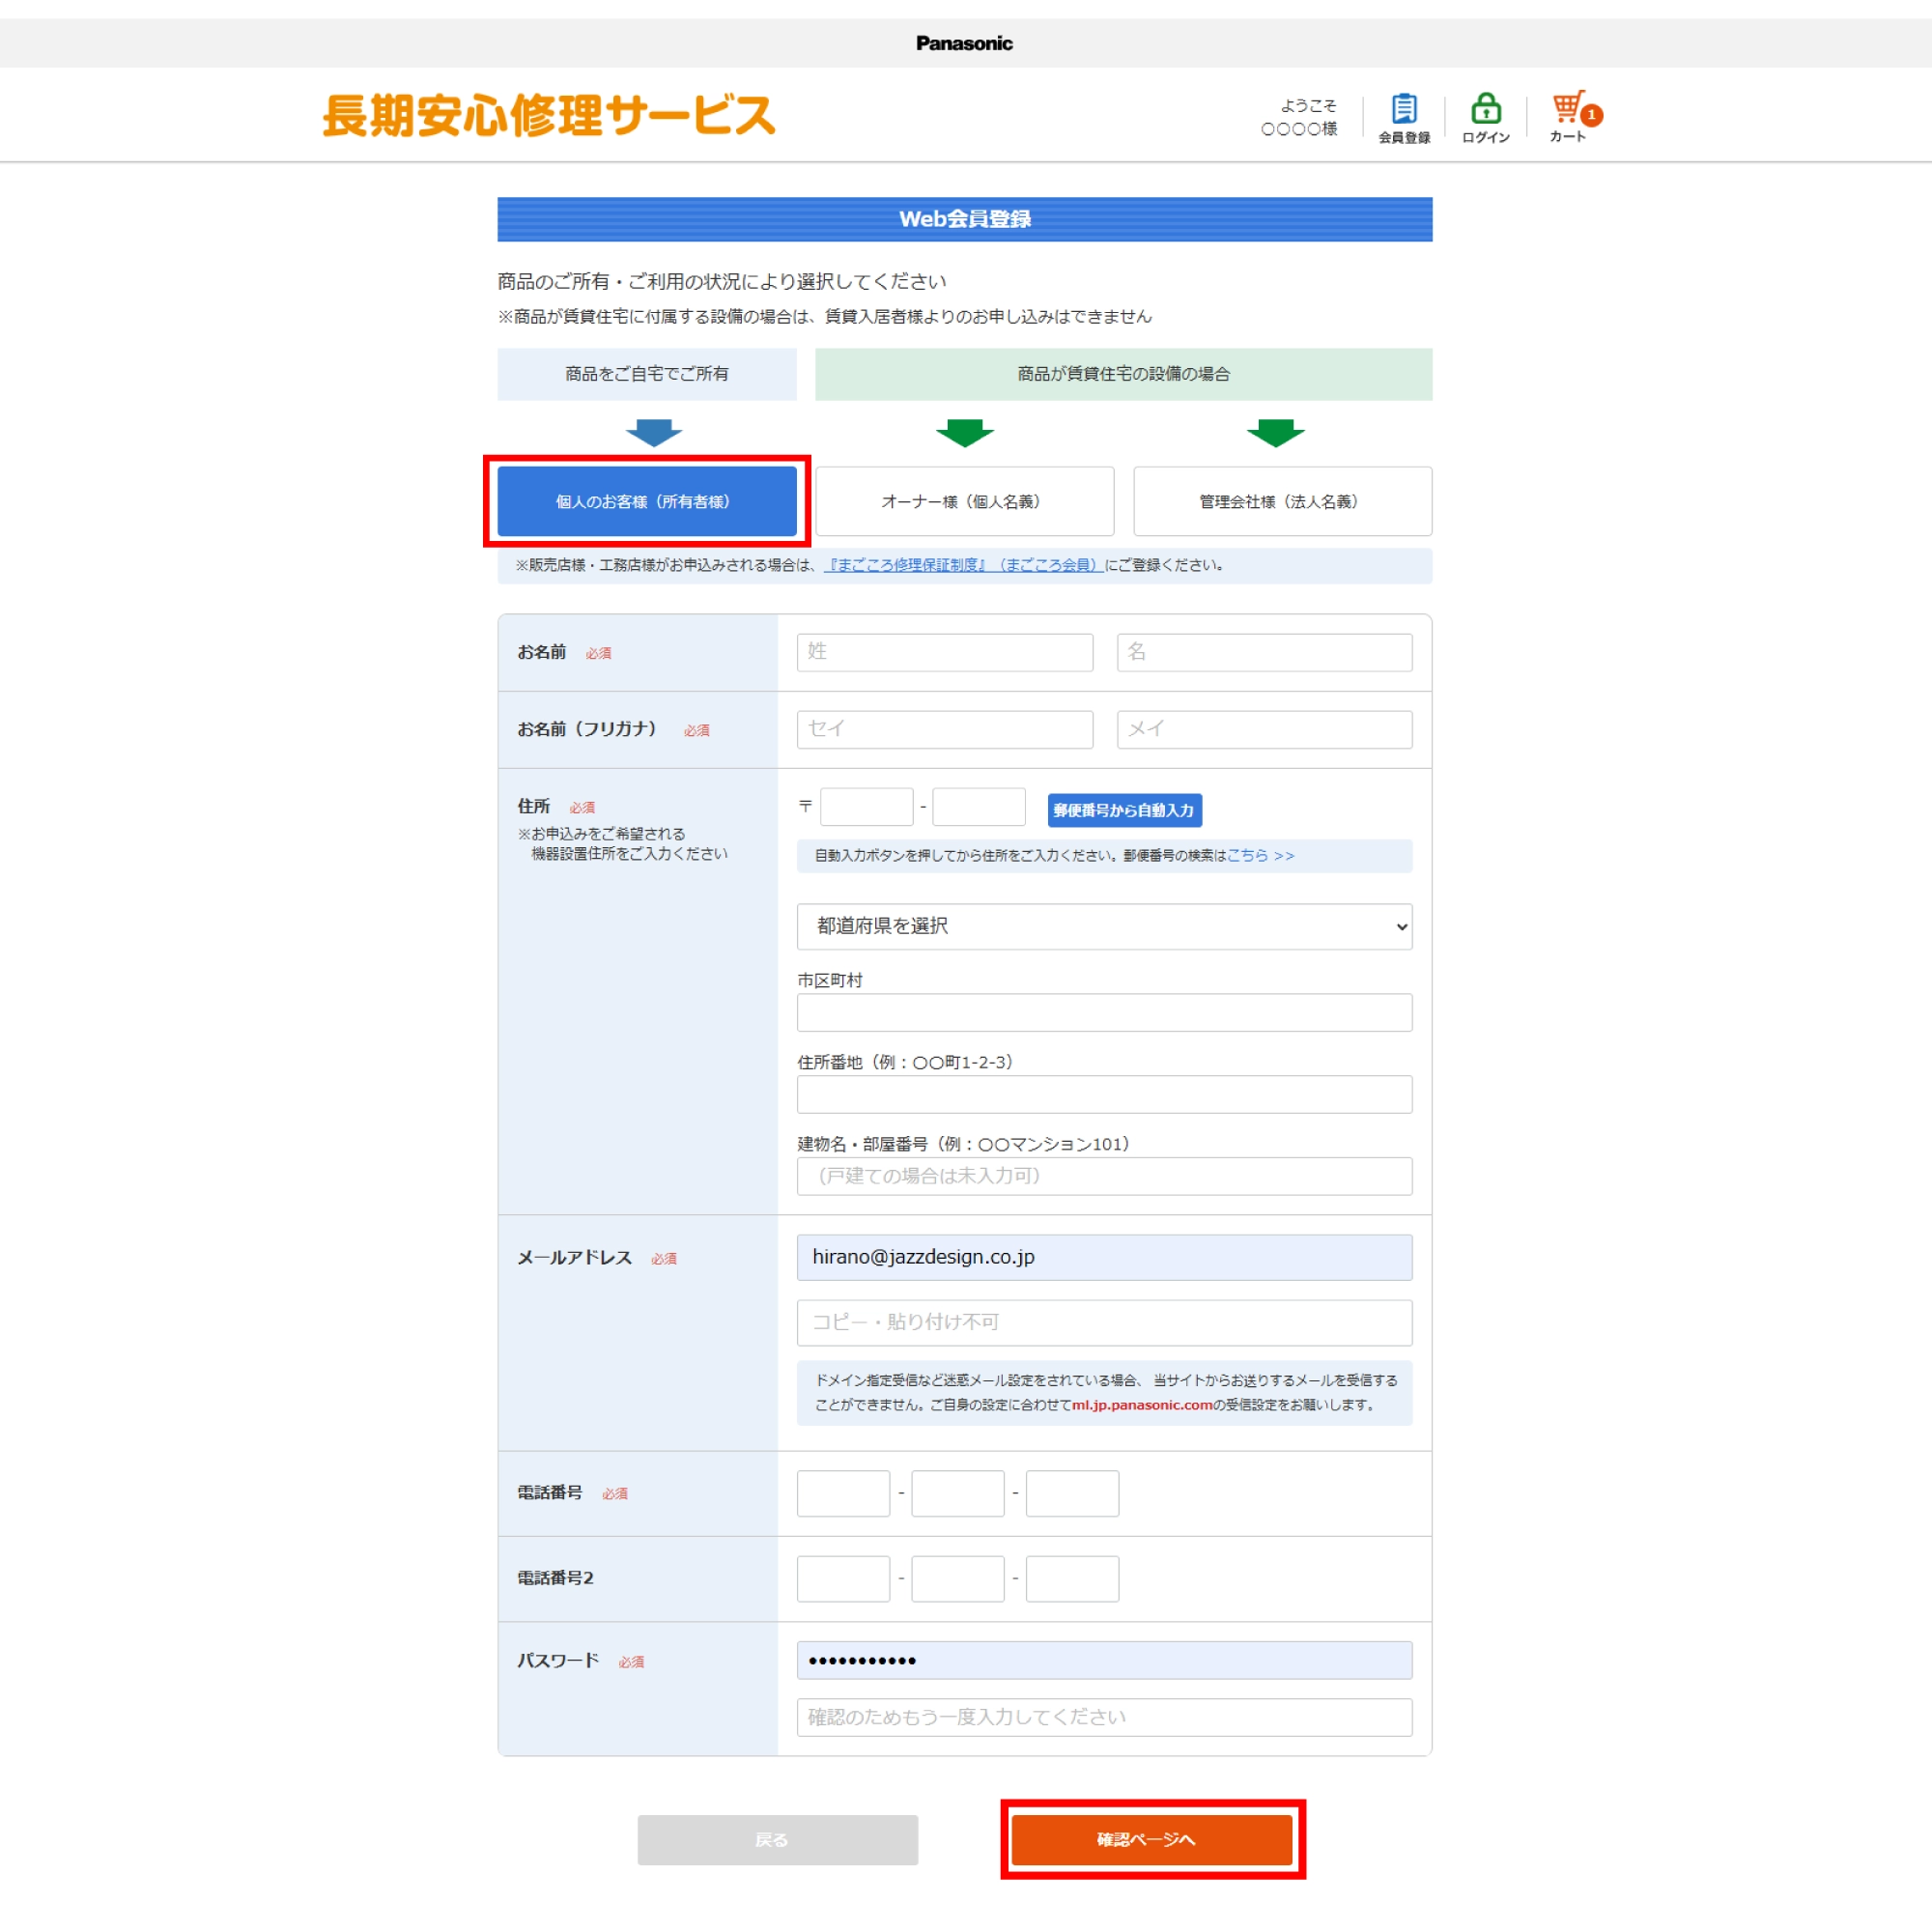Screen dimensions: 1932x1932
Task: Click the 確認ページへ orange button
Action: coord(1152,1839)
